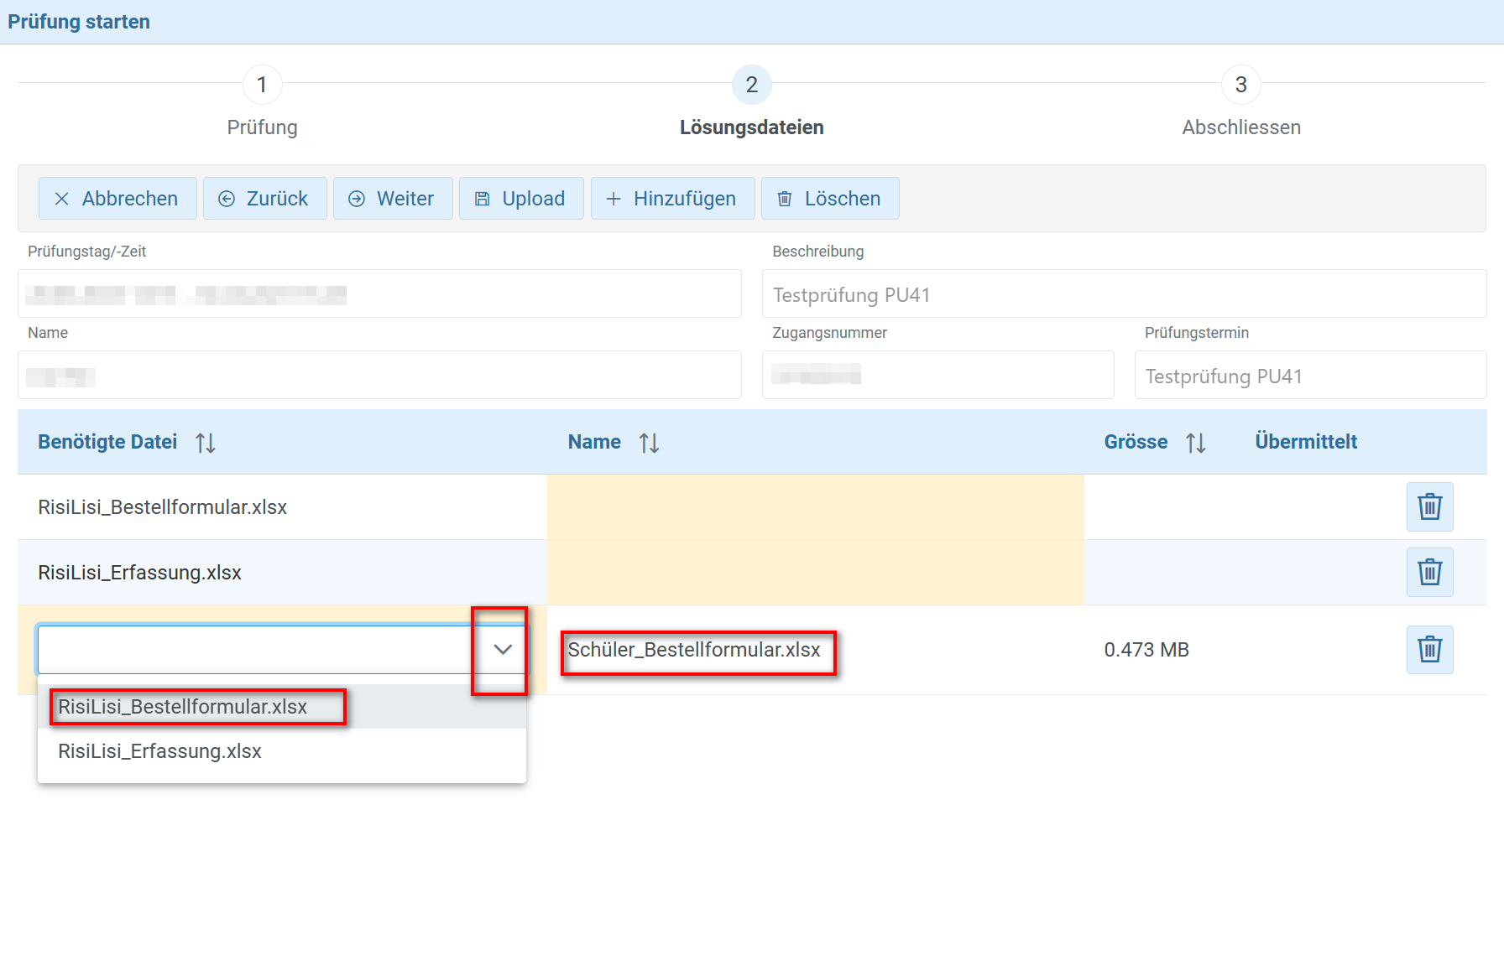
Task: Click the Prüfungstag/-Zeit input field
Action: coord(379,293)
